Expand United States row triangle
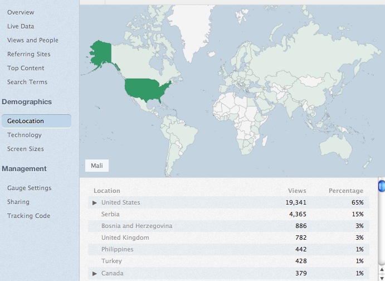This screenshot has width=385, height=281. tap(95, 202)
